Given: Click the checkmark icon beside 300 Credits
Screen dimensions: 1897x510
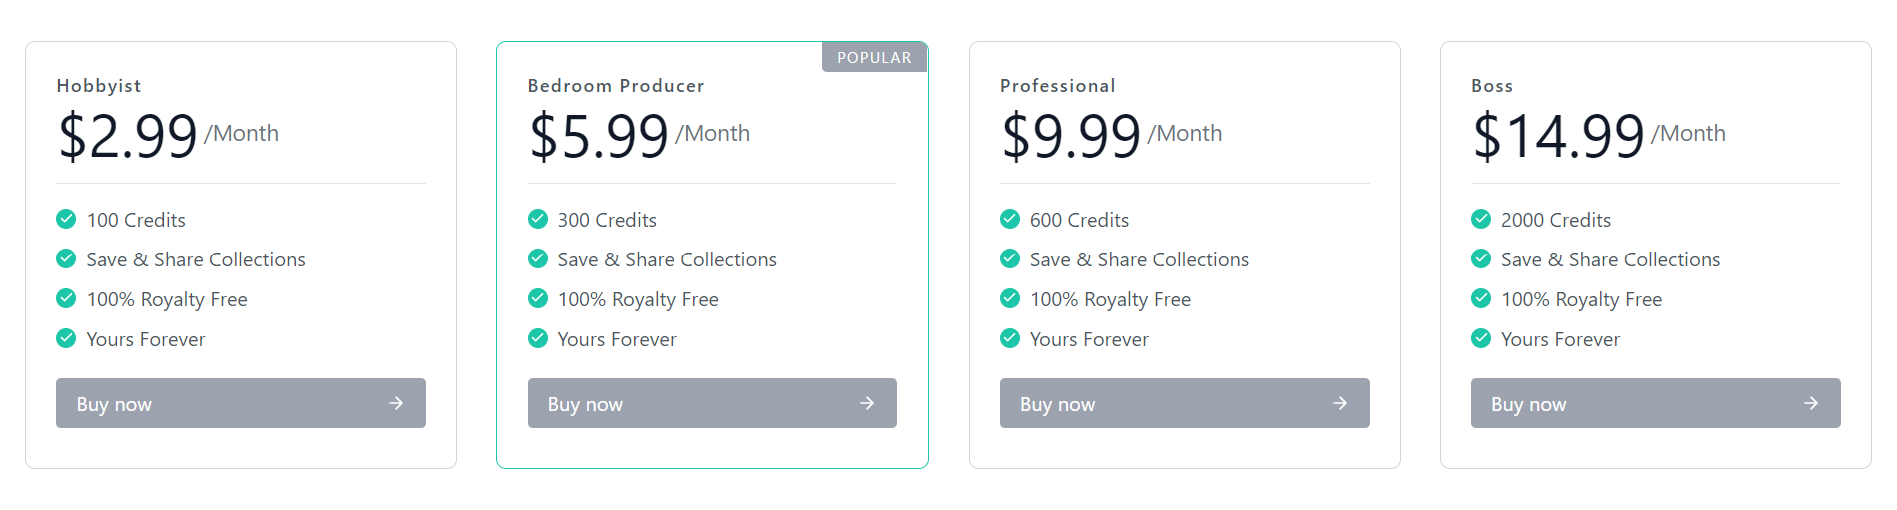Looking at the screenshot, I should (538, 219).
